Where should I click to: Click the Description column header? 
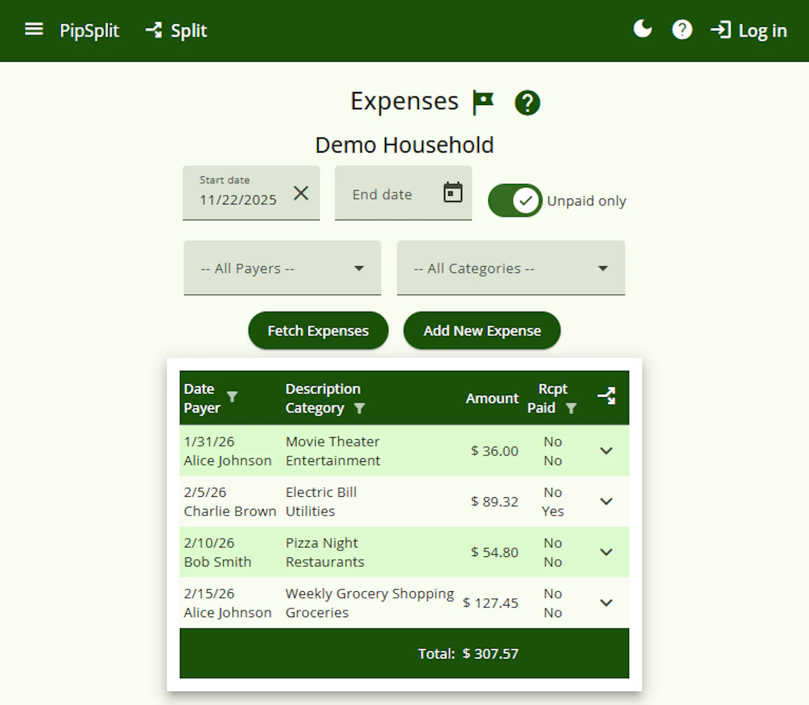(x=323, y=389)
